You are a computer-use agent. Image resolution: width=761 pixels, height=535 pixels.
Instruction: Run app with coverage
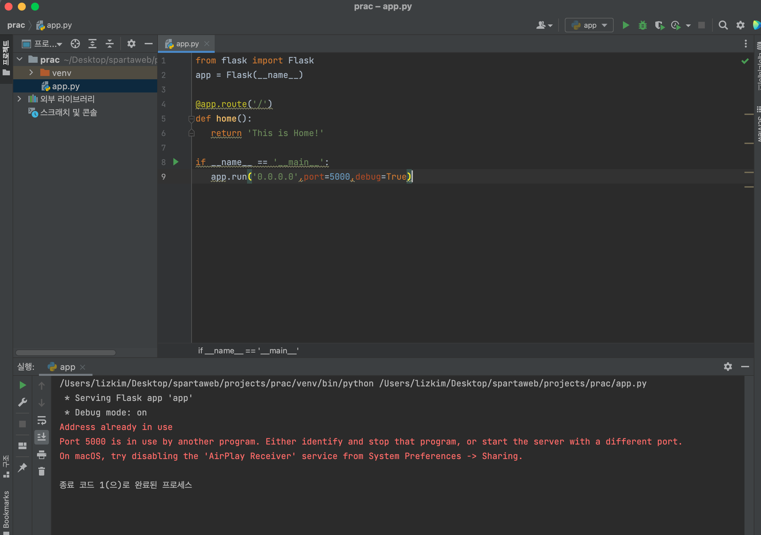[660, 25]
